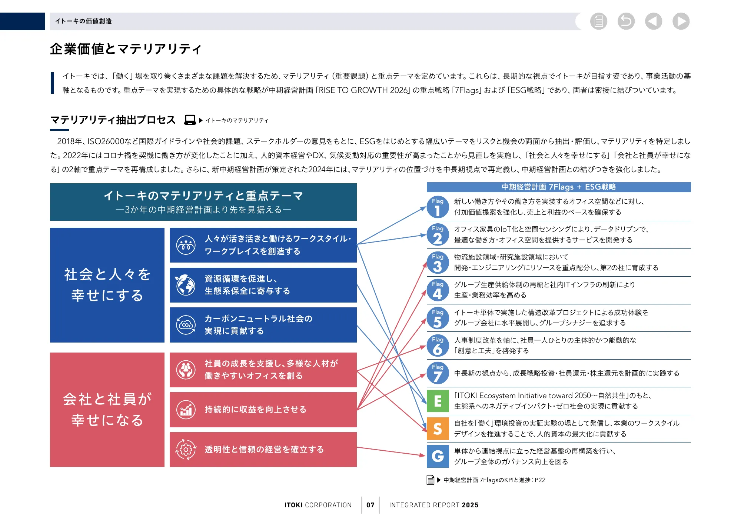Select the Flag 1 badge
This screenshot has width=741, height=524.
438,205
